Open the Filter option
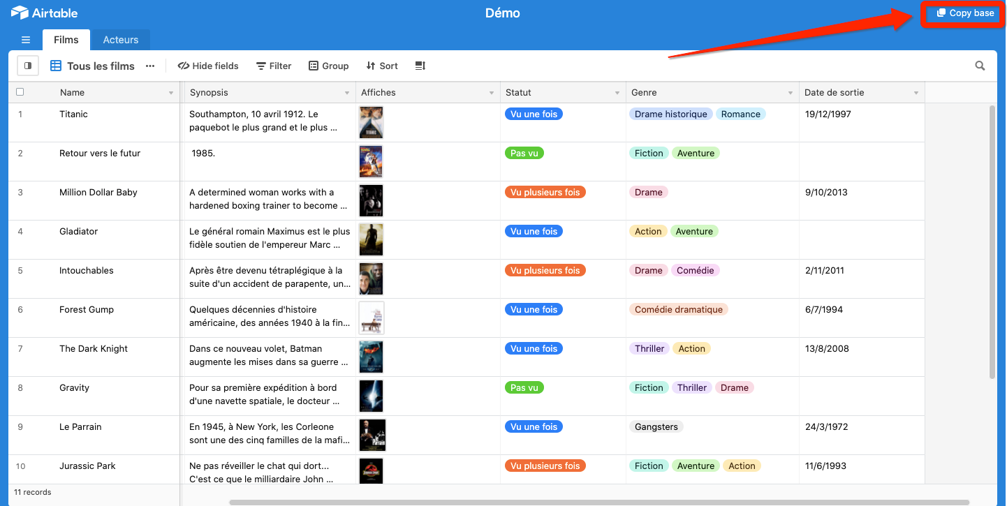The height and width of the screenshot is (506, 1007). [274, 66]
